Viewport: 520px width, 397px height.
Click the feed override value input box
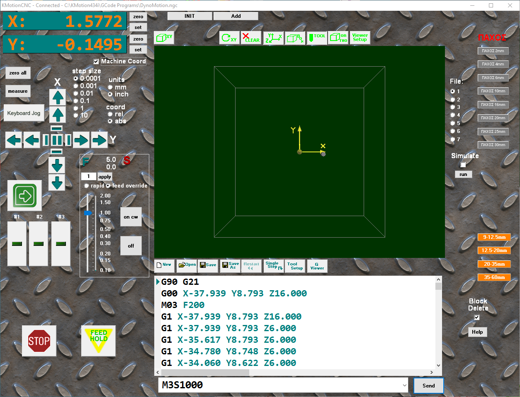coord(88,176)
